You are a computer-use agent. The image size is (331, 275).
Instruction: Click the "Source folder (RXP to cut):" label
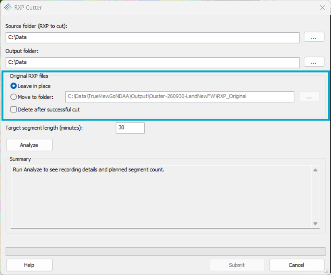[x=36, y=26]
